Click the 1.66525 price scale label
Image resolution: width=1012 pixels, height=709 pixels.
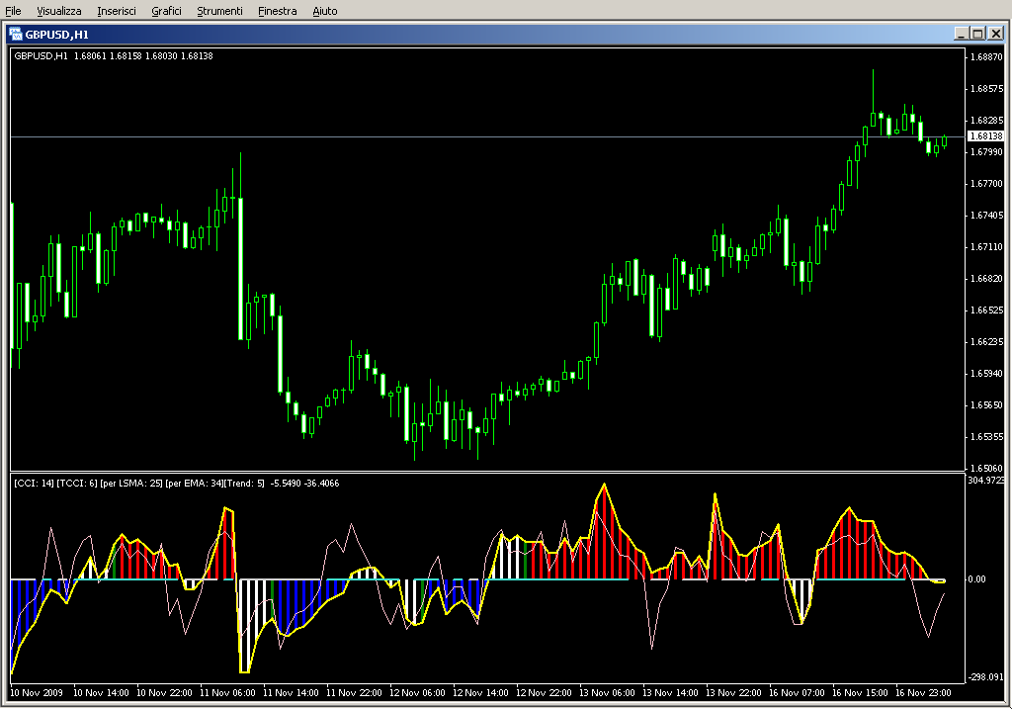[x=987, y=310]
